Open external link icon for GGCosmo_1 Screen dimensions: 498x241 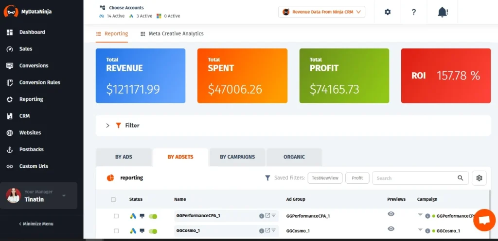point(268,230)
